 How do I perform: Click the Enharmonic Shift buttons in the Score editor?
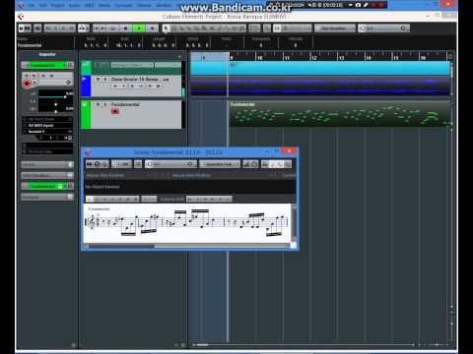point(209,199)
